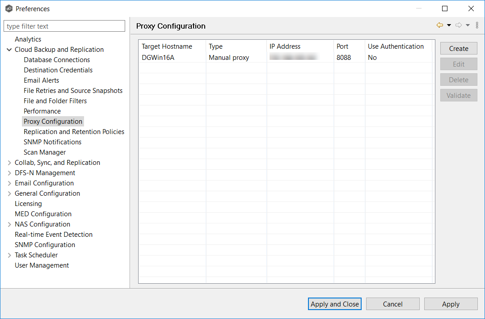The width and height of the screenshot is (485, 319).
Task: Cancel the Preferences dialog
Action: [x=392, y=304]
